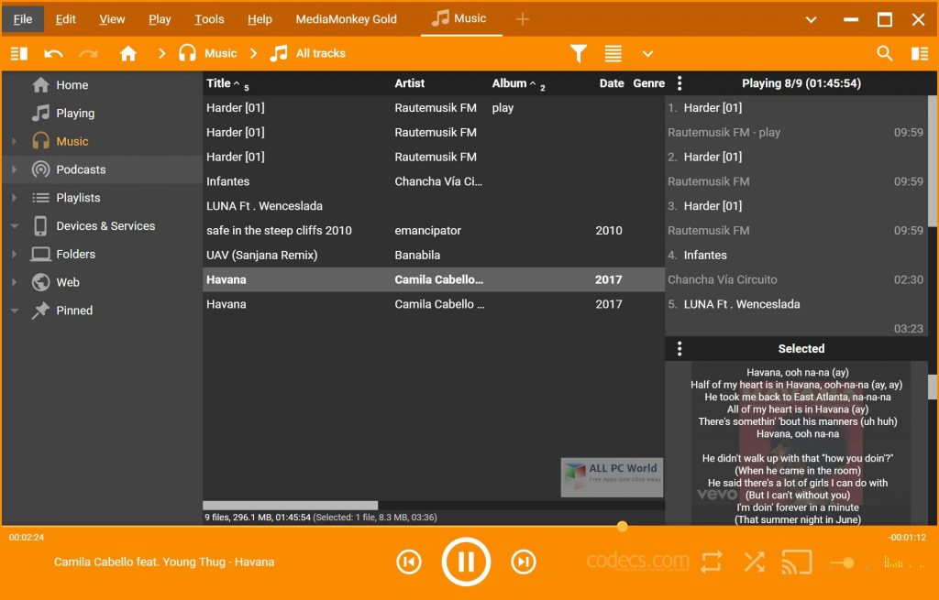The width and height of the screenshot is (939, 600).
Task: Collapse the Devices & Services node
Action: [15, 226]
